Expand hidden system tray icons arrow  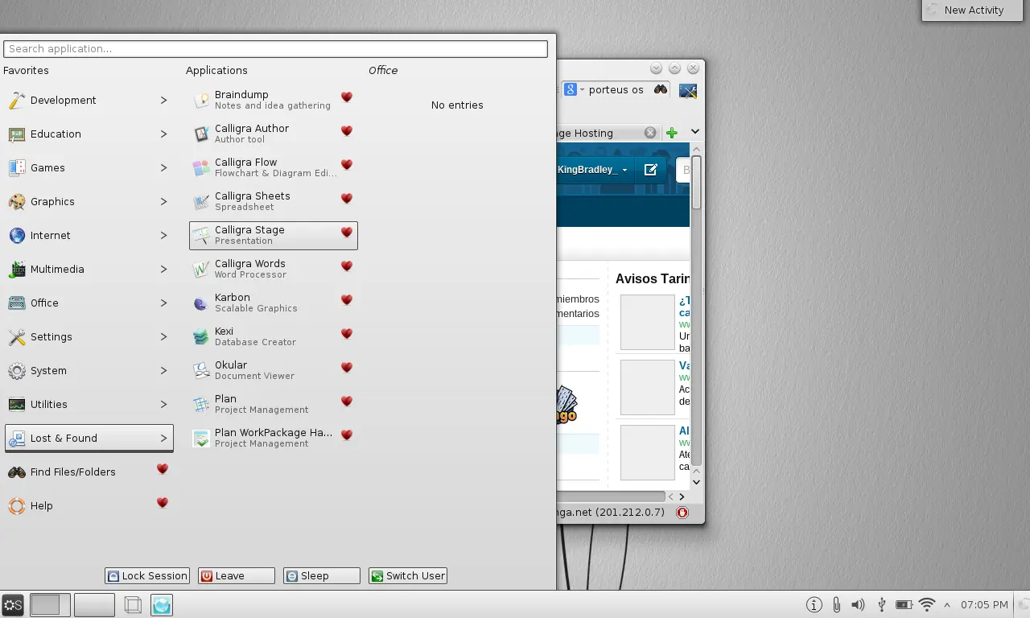click(947, 604)
